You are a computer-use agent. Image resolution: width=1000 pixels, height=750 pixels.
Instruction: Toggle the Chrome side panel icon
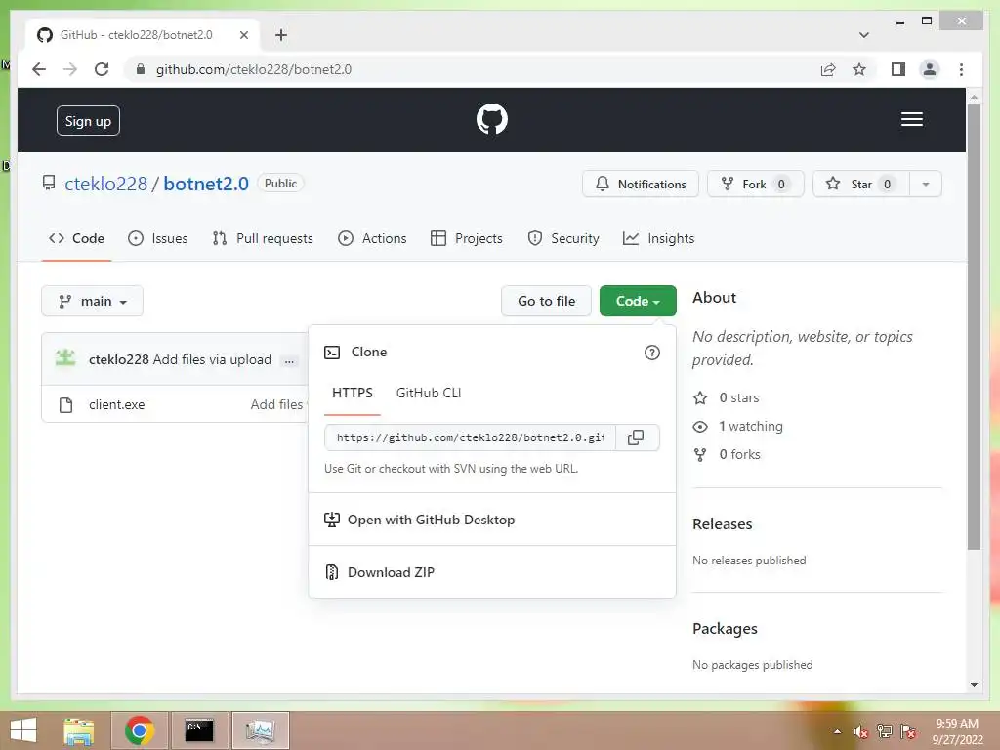[898, 69]
